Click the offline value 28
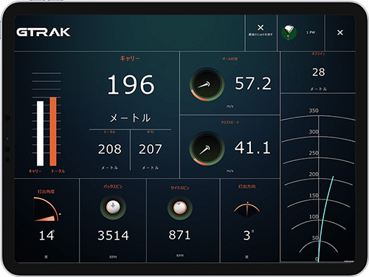 coord(319,72)
